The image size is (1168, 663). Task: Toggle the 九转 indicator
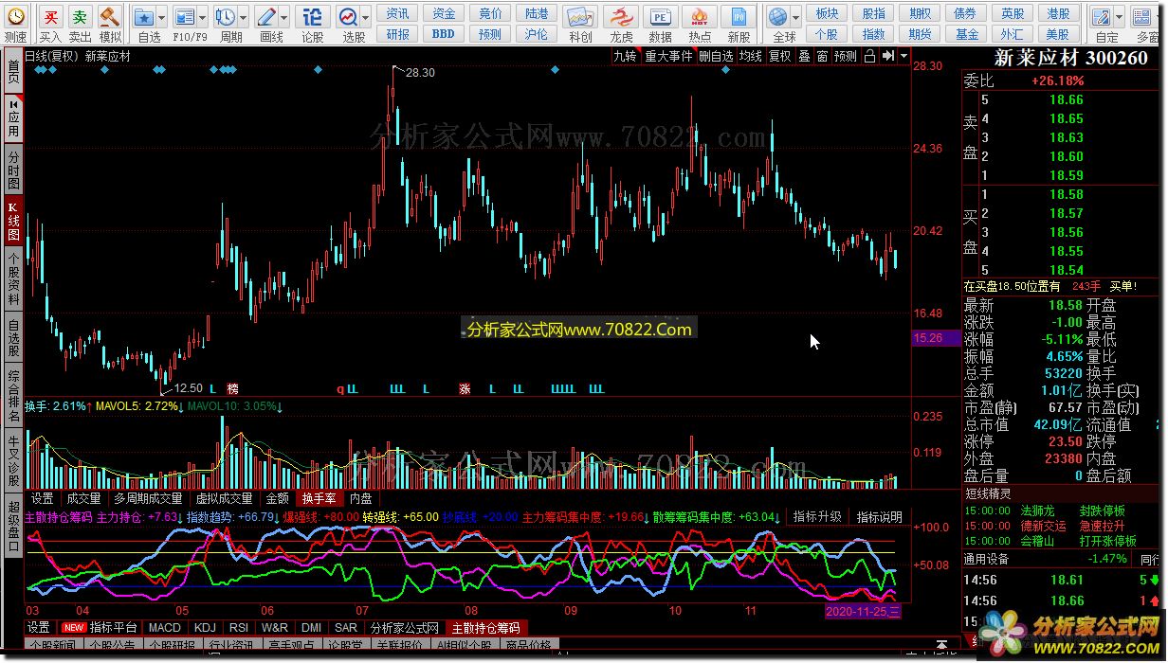point(625,56)
